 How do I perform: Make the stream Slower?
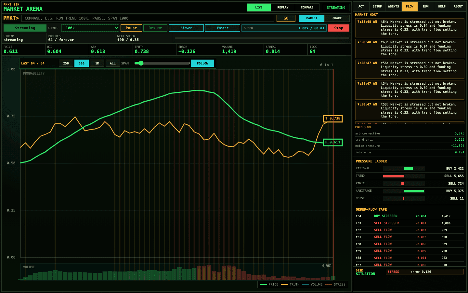(186, 28)
